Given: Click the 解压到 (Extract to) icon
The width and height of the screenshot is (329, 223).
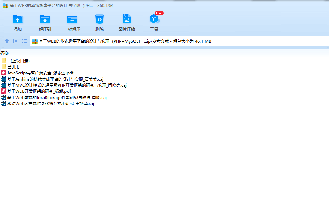Looking at the screenshot, I should click(45, 19).
